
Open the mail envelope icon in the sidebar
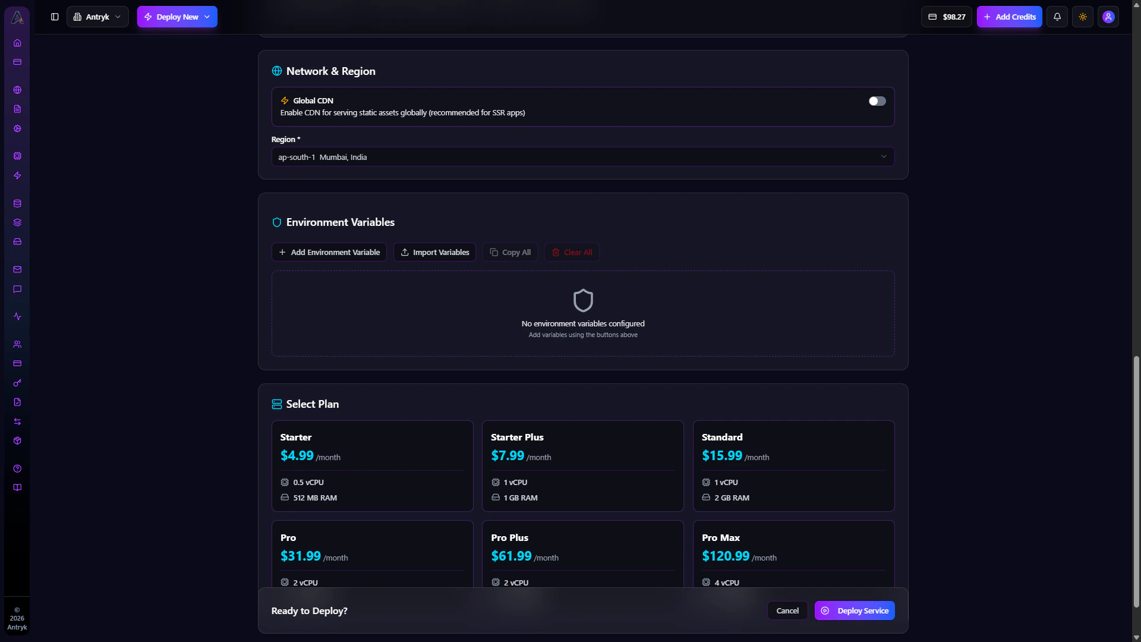tap(17, 269)
